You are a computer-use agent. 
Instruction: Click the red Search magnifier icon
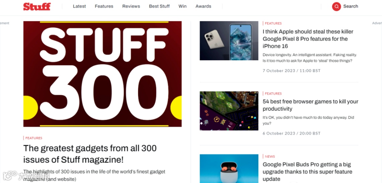click(x=336, y=7)
